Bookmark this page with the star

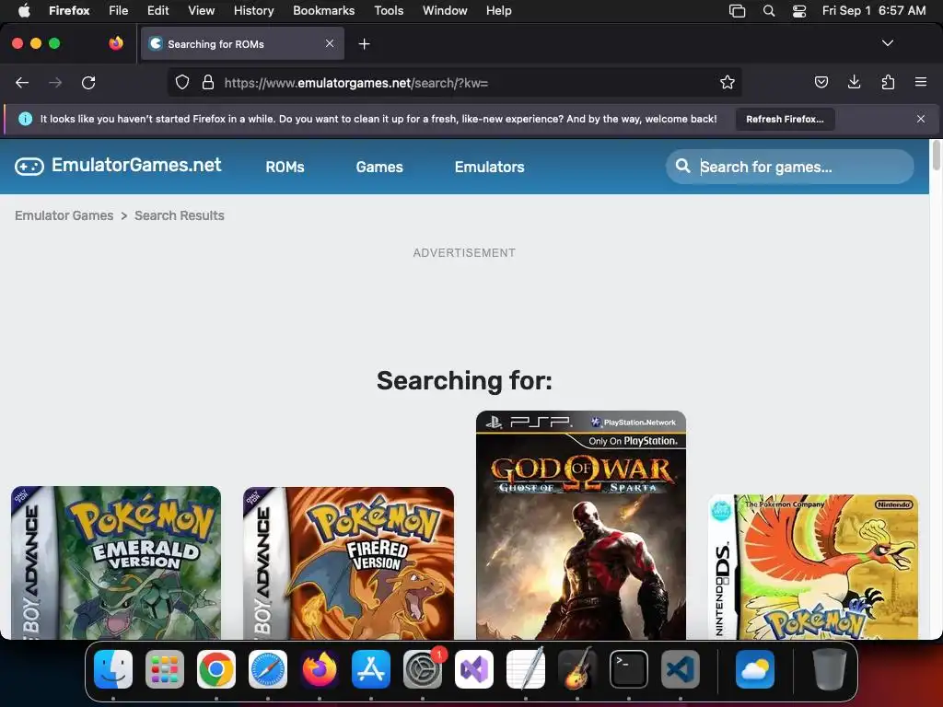728,82
